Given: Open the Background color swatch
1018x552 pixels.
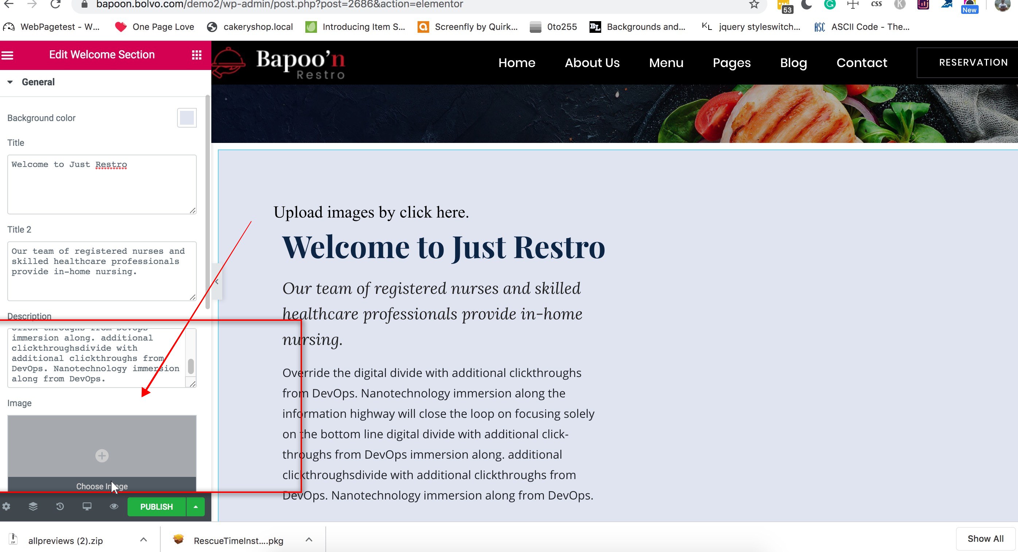Looking at the screenshot, I should [187, 118].
